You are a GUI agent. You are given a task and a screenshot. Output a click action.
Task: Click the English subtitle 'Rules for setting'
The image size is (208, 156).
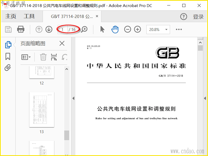pyautogui.click(x=136, y=118)
